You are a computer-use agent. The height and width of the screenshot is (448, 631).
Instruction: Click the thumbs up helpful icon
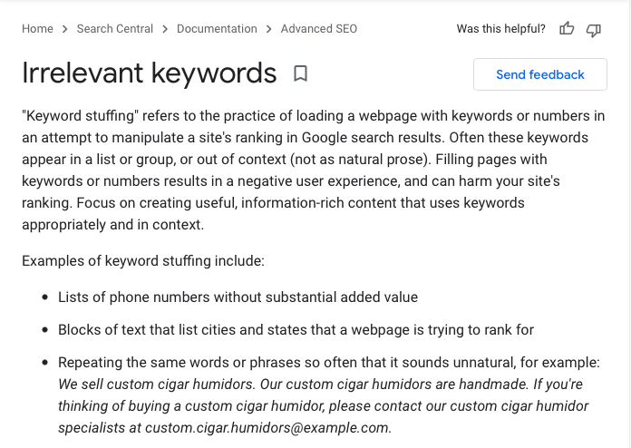click(x=567, y=29)
